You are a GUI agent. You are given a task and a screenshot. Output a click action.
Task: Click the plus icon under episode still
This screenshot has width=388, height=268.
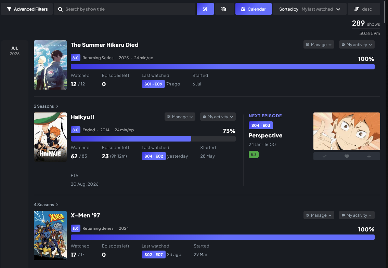[x=369, y=156]
